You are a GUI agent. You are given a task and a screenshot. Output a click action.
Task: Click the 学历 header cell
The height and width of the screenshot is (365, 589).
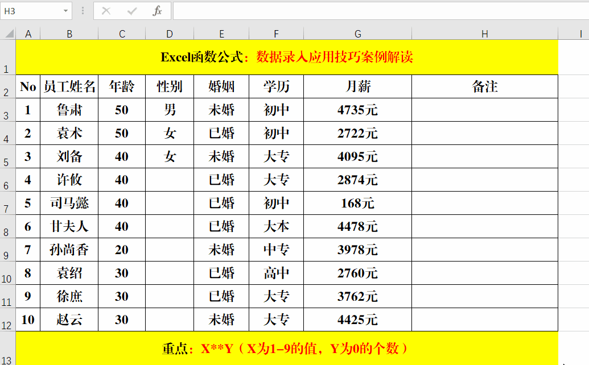277,86
